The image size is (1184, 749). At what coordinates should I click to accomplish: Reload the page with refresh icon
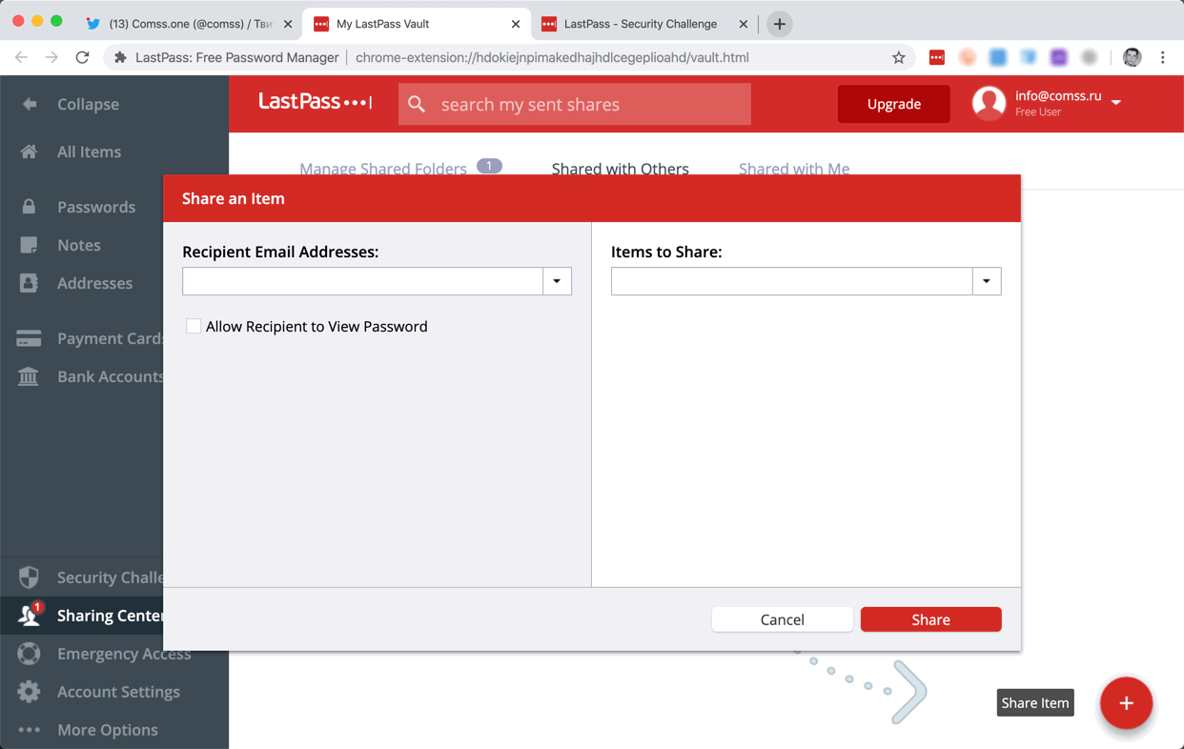coord(83,57)
